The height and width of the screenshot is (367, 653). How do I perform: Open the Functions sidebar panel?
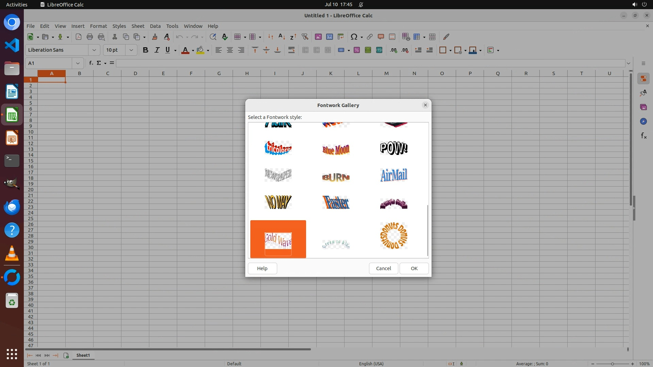(x=643, y=136)
